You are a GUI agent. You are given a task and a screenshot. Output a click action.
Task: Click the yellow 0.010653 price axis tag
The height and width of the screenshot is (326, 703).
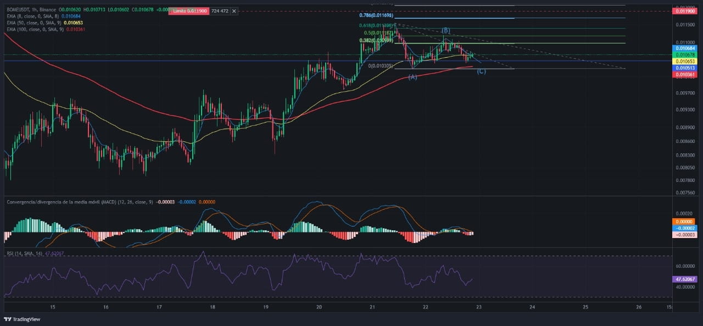pyautogui.click(x=685, y=61)
